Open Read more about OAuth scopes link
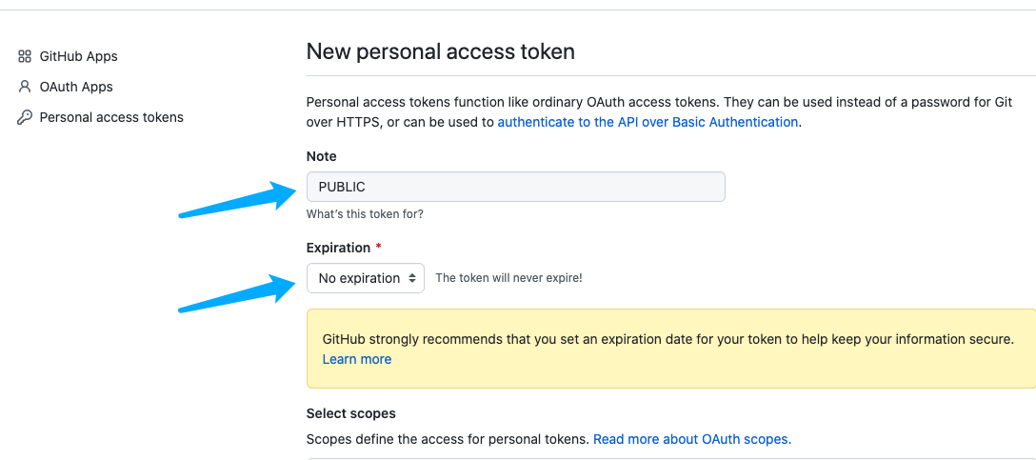This screenshot has height=460, width=1036. [692, 439]
